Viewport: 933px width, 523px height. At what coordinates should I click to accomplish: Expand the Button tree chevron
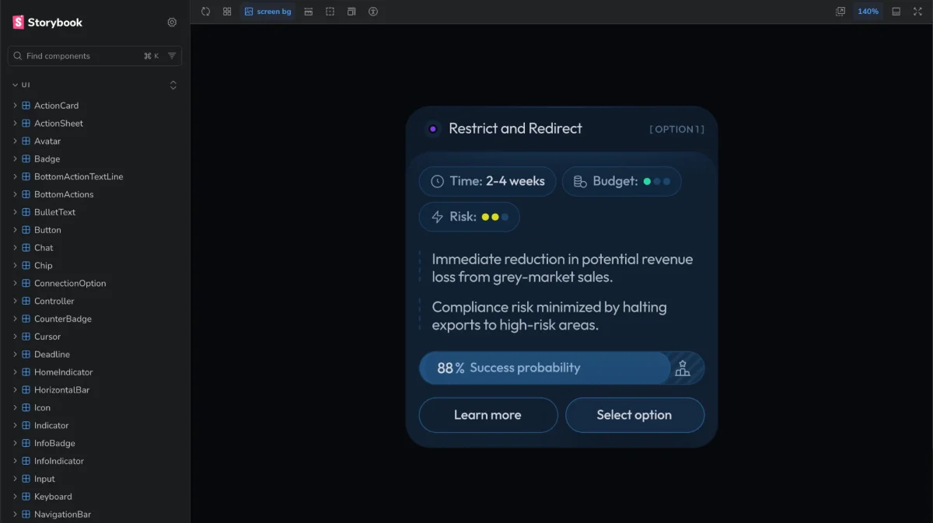click(x=15, y=230)
